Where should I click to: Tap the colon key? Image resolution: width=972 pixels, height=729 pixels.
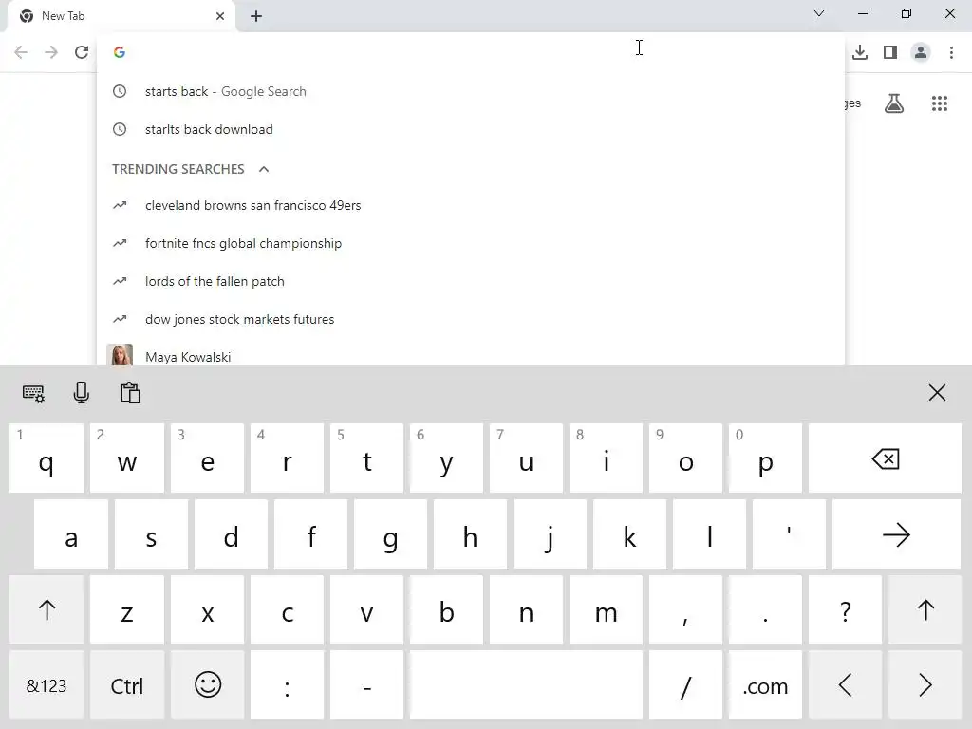point(287,685)
